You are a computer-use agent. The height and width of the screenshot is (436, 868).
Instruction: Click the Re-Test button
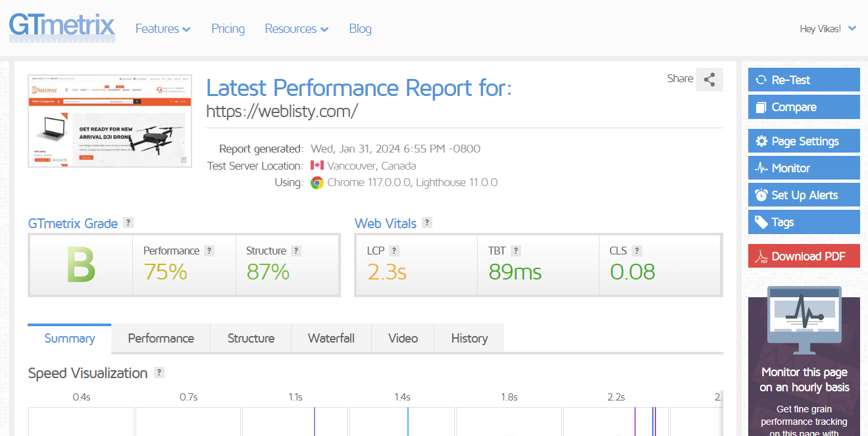tap(804, 80)
